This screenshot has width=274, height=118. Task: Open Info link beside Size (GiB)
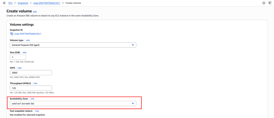click(x=24, y=52)
